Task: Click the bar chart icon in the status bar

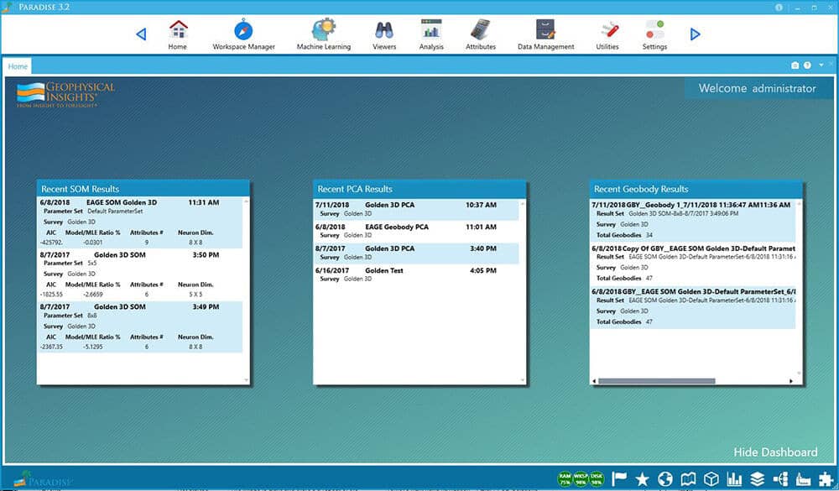Action: point(734,478)
